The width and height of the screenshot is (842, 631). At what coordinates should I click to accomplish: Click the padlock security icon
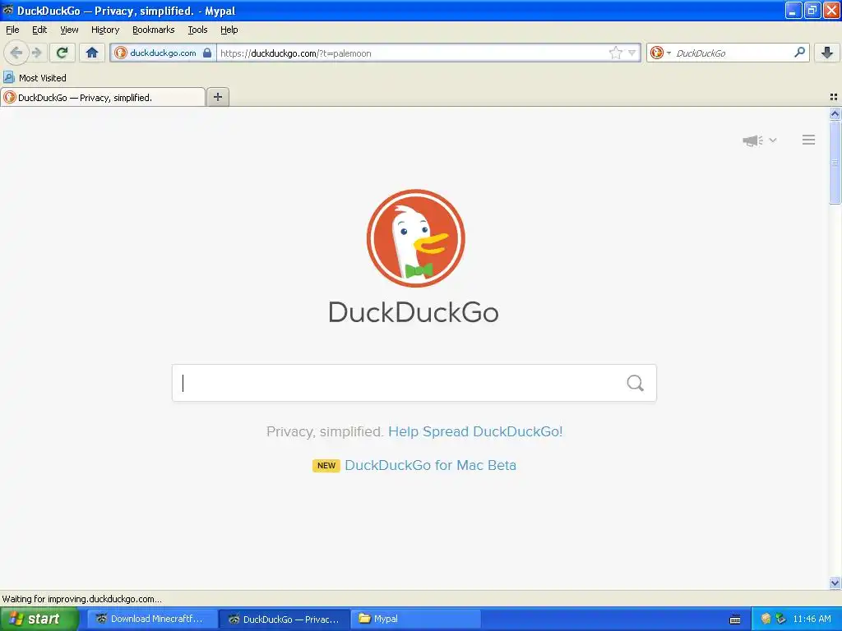[207, 53]
